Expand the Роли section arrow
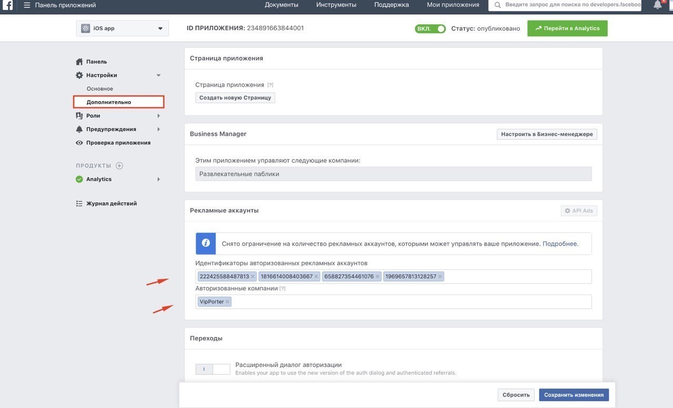673x408 pixels. (x=159, y=116)
